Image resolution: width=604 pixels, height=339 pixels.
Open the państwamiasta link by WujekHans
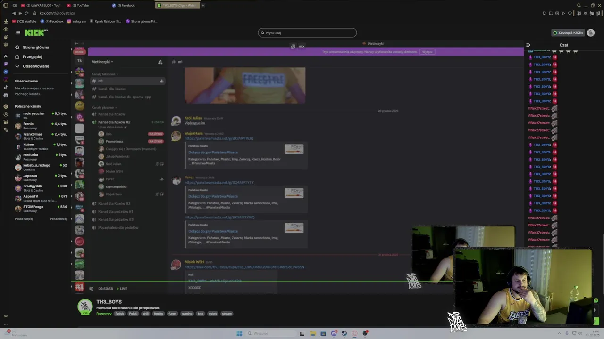click(219, 138)
